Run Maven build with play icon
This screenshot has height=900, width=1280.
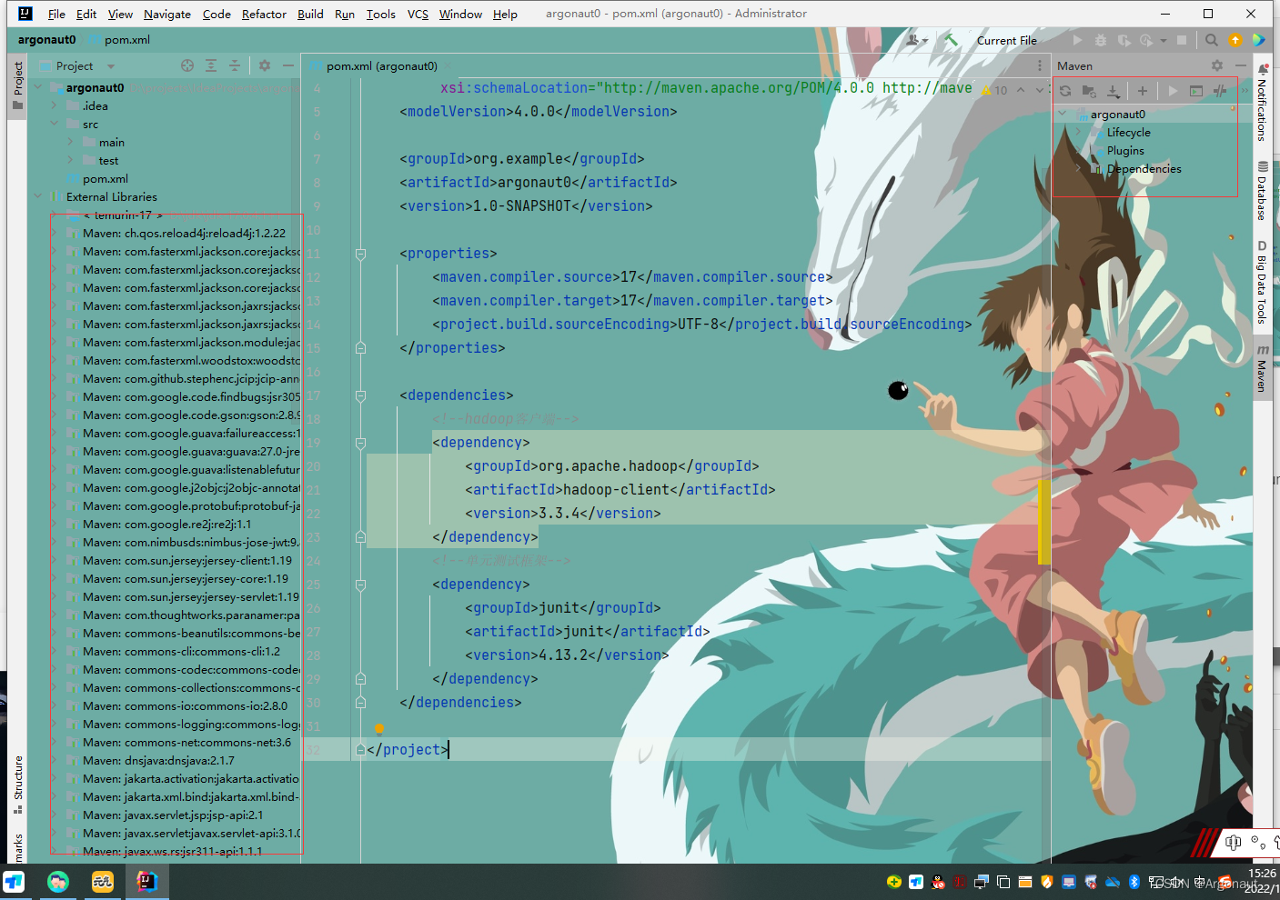[x=1173, y=91]
